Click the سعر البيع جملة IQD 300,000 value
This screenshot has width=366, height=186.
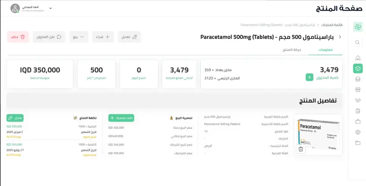(116, 127)
